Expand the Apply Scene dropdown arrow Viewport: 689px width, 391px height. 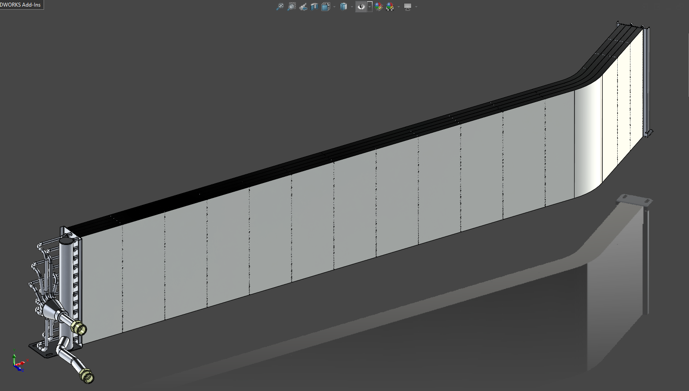coord(398,7)
